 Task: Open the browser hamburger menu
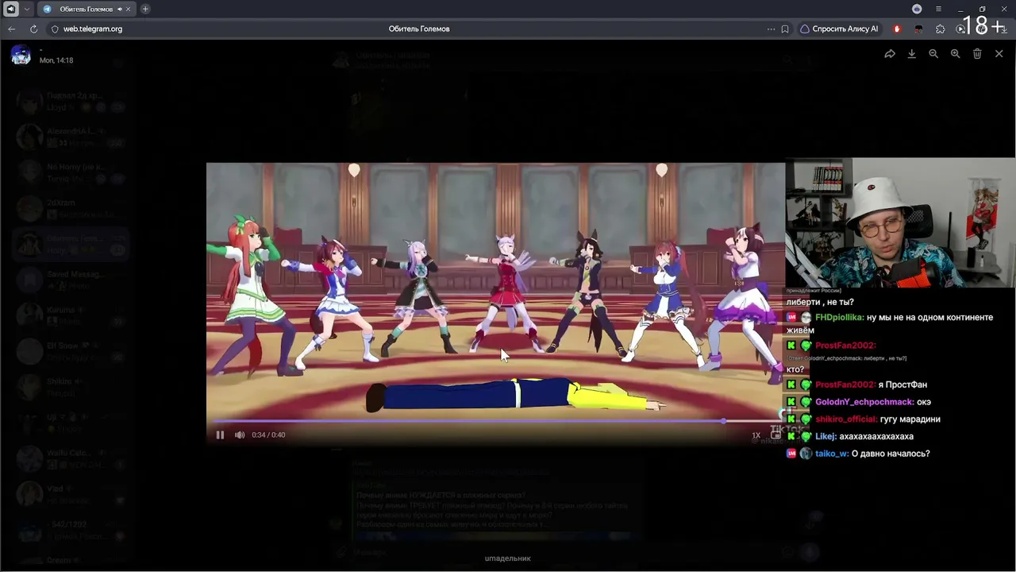click(x=938, y=9)
